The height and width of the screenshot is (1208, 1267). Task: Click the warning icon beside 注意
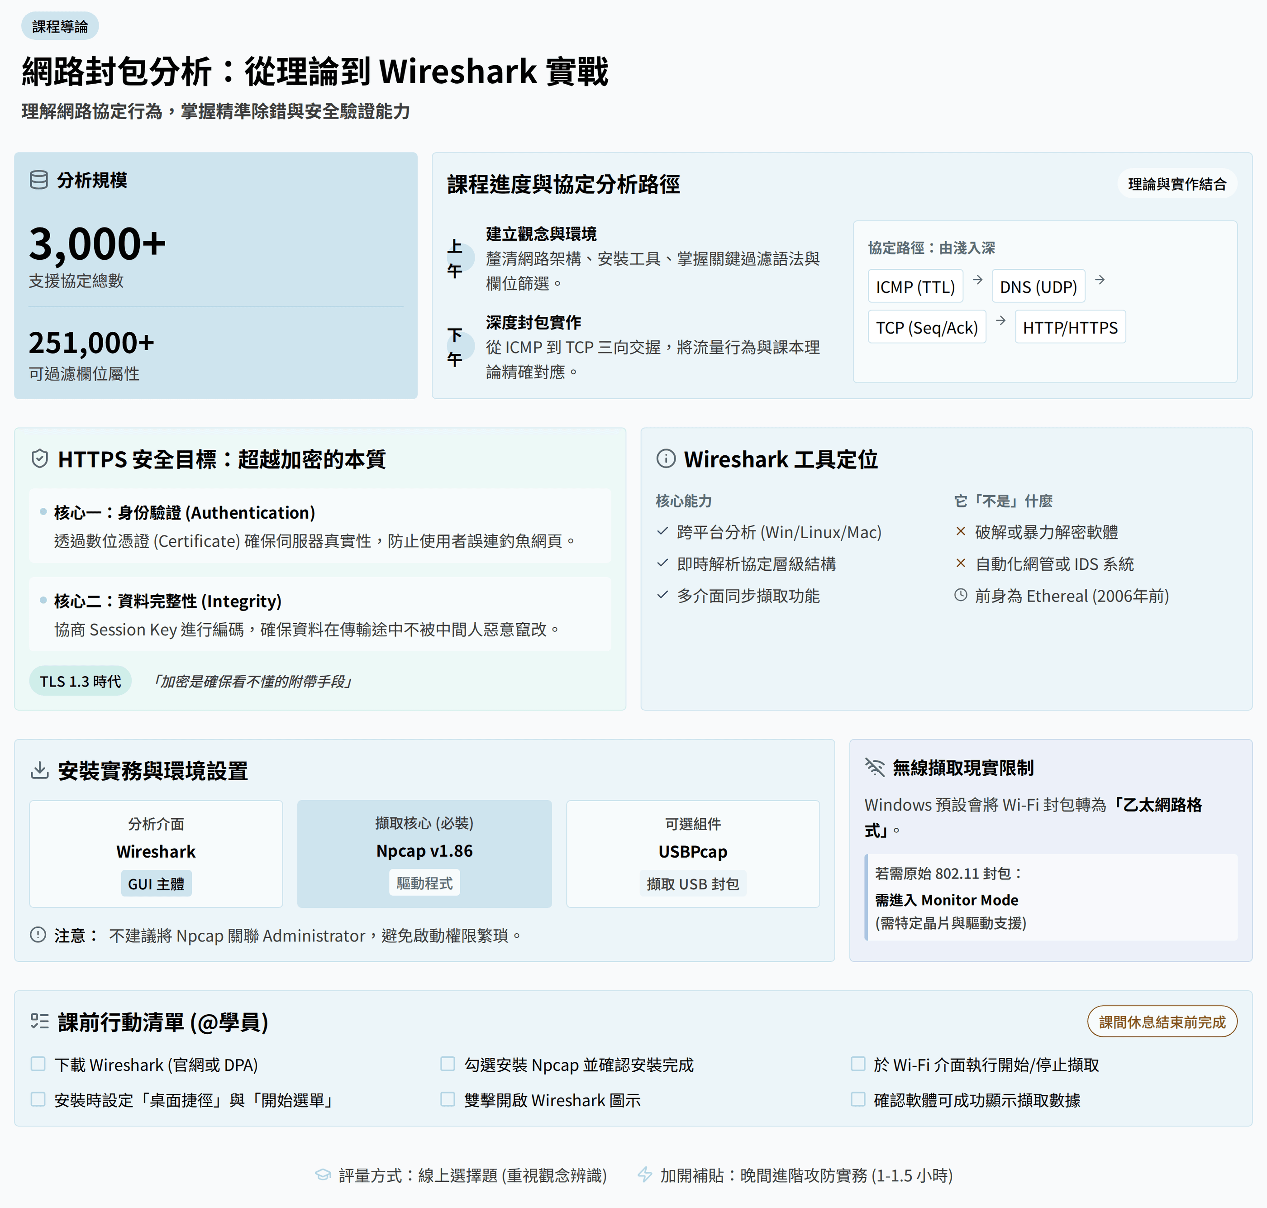pyautogui.click(x=38, y=935)
